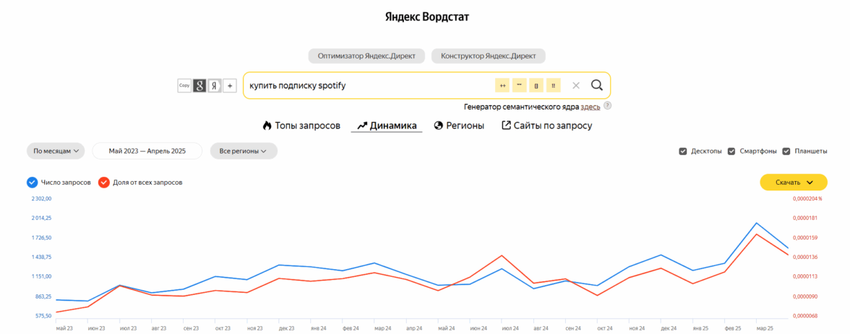Follow the 'здесь' link
850x334 pixels.
[x=590, y=106]
